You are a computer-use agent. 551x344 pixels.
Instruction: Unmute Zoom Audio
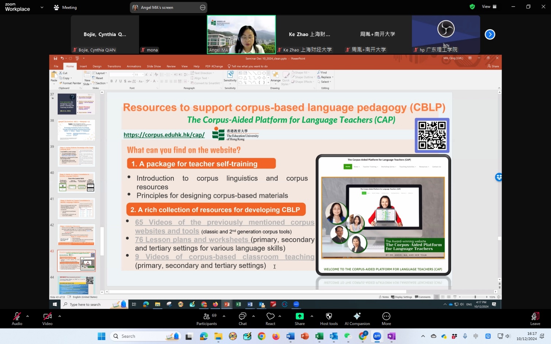coord(17,319)
